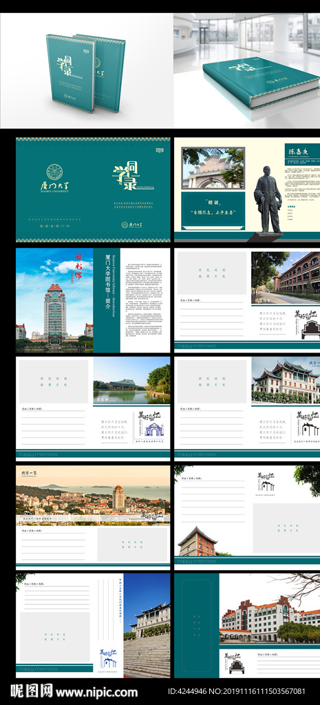The image size is (320, 705).
Task: Click the 校园一览 label on the panorama photo
Action: (x=30, y=474)
